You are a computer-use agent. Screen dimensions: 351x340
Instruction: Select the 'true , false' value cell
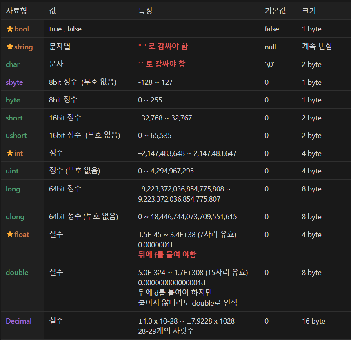[65, 29]
